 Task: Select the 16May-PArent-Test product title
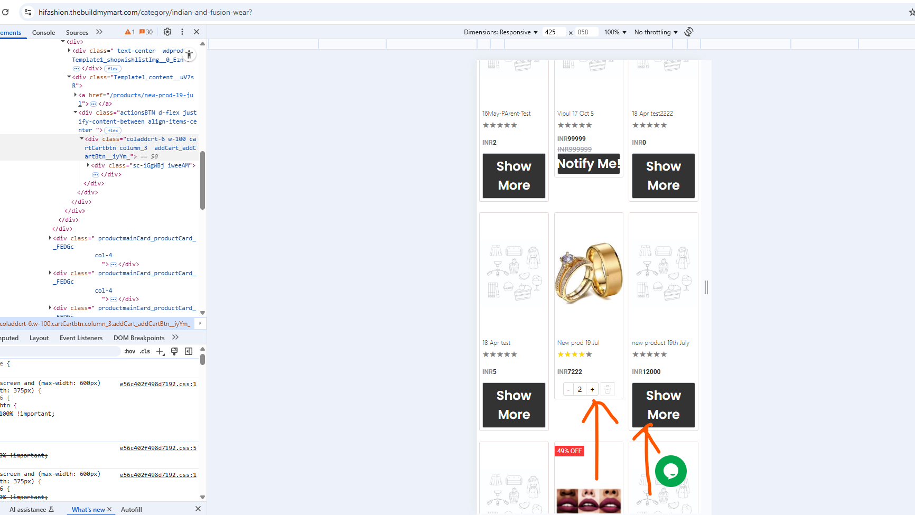pyautogui.click(x=506, y=114)
